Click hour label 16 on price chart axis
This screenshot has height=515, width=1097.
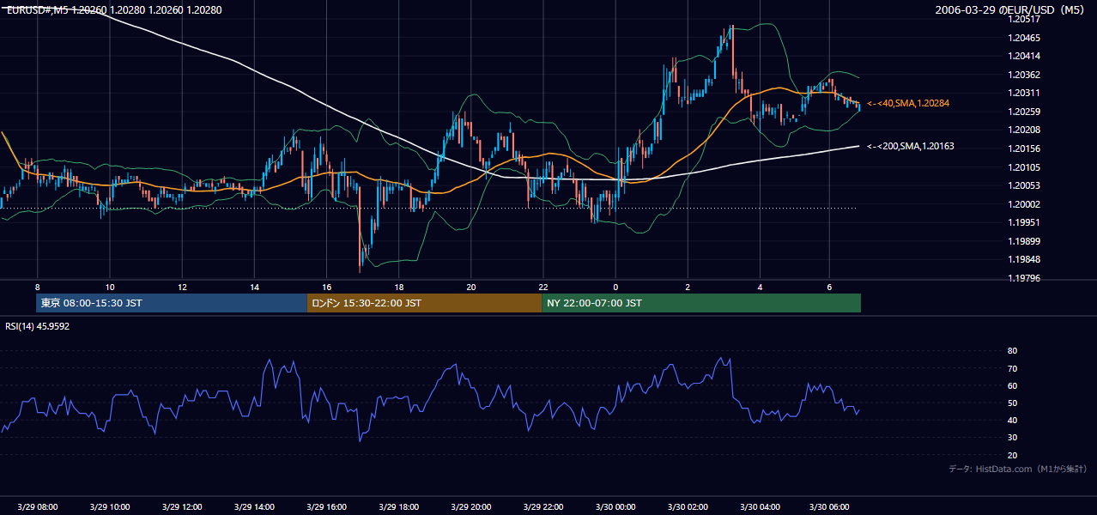pyautogui.click(x=326, y=287)
